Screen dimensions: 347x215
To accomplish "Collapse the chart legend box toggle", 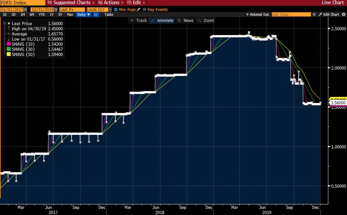I will 5,23.
